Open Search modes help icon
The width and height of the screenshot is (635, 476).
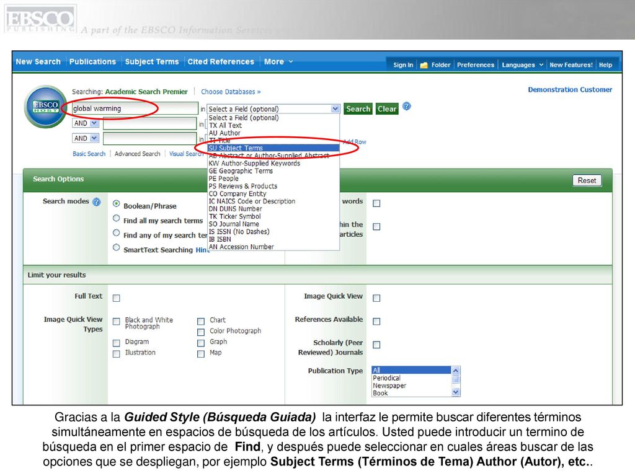coord(96,202)
